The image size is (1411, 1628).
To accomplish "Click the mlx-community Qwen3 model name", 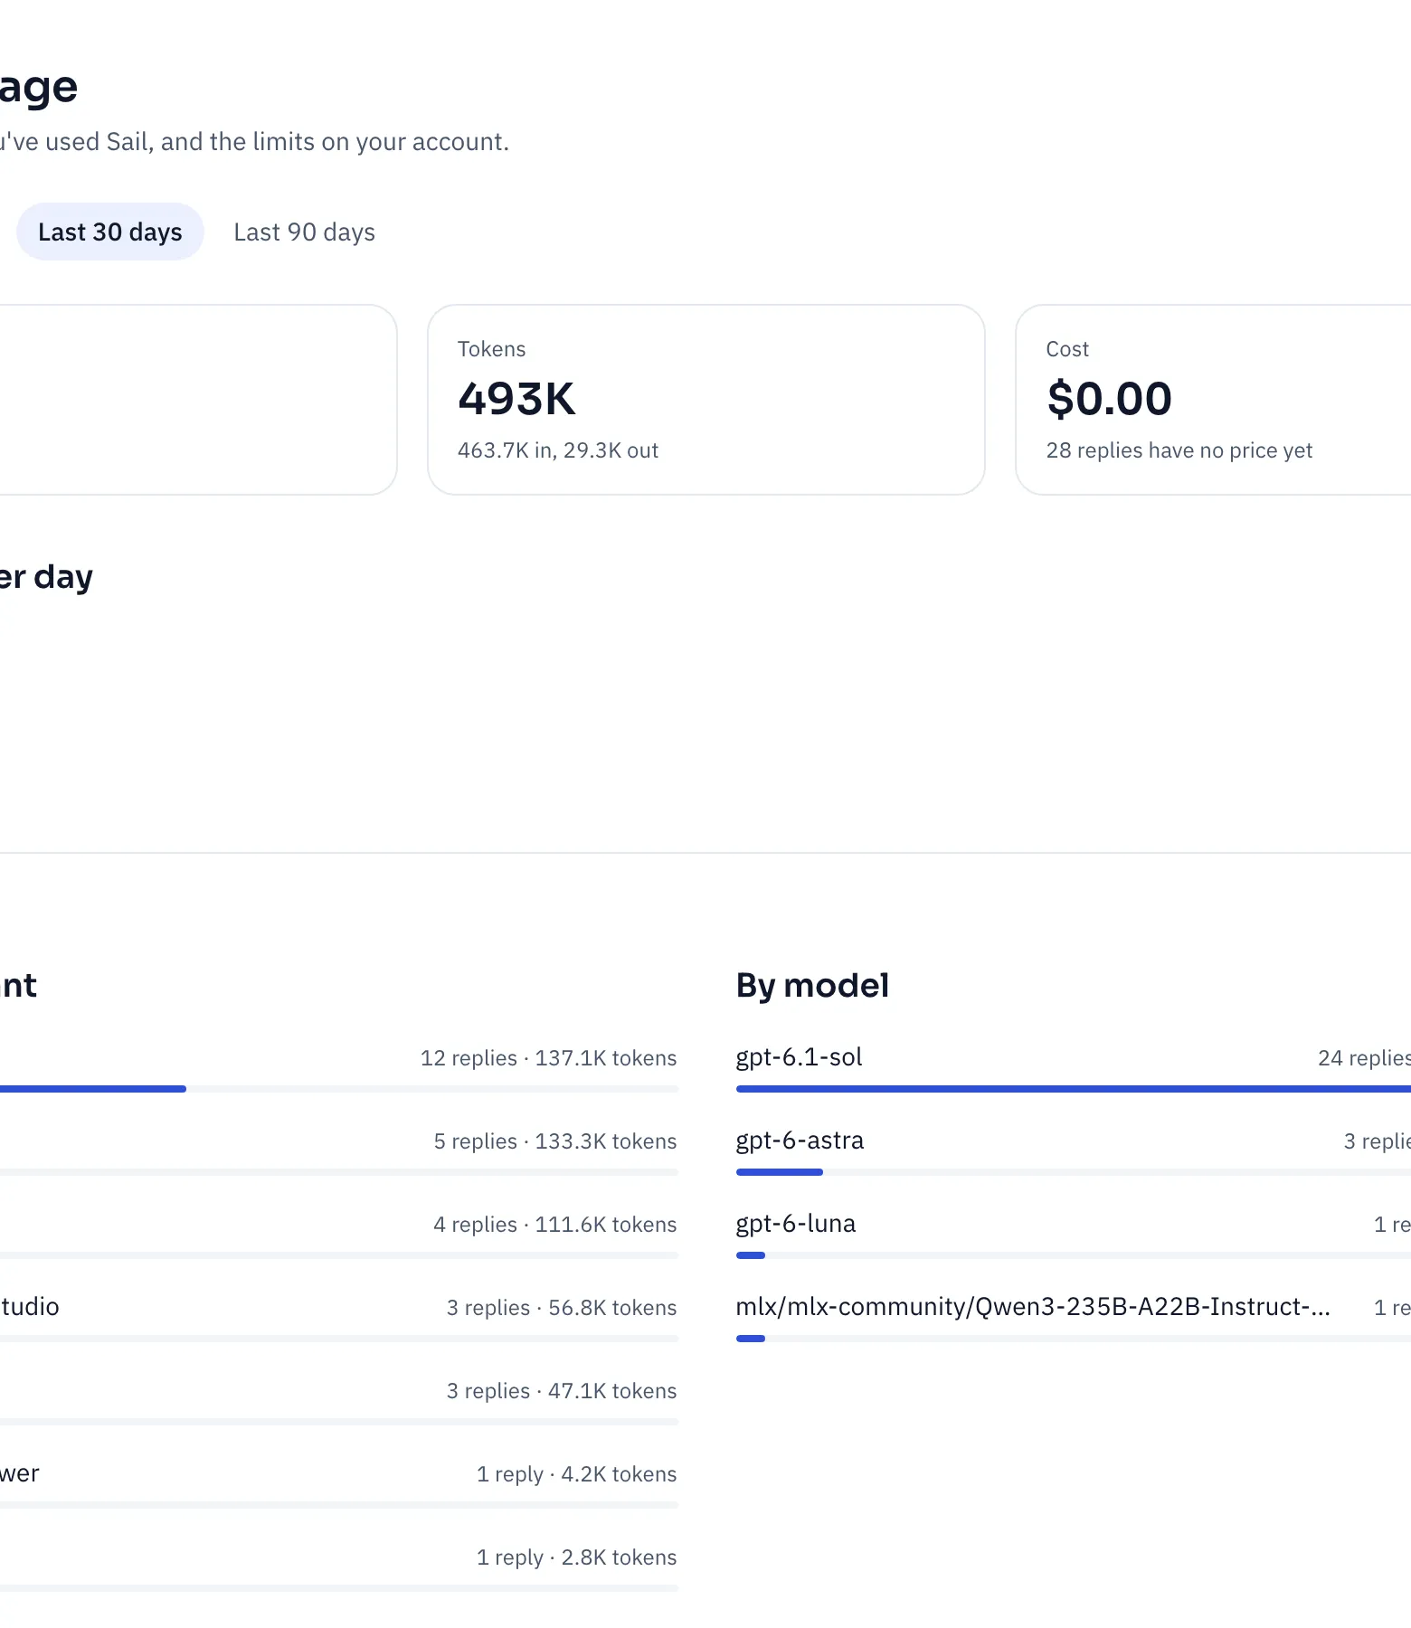I will click(1033, 1307).
